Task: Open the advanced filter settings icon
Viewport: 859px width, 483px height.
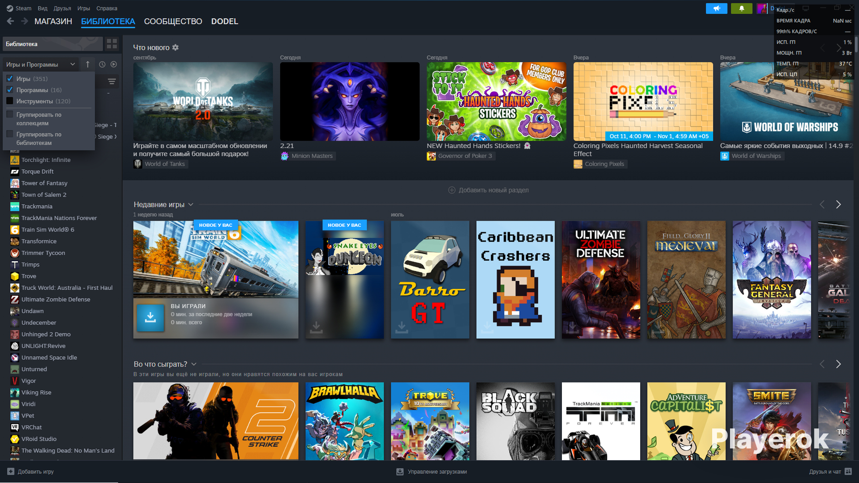Action: pos(112,81)
